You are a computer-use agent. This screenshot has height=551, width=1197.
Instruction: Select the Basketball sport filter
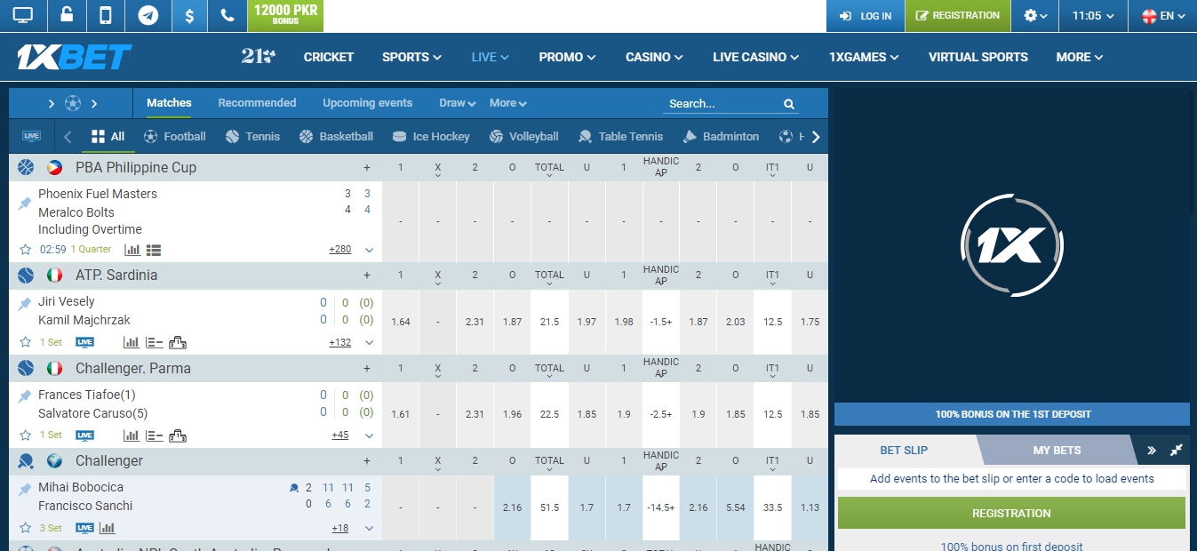point(336,137)
